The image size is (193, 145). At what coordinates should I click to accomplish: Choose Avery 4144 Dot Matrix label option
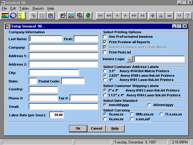[x=105, y=71]
